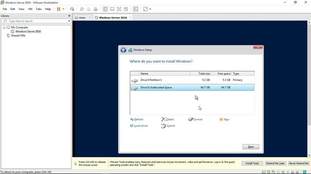Click the drive icon for Unallocated Space
This screenshot has height=174, width=311.
tap(135, 88)
